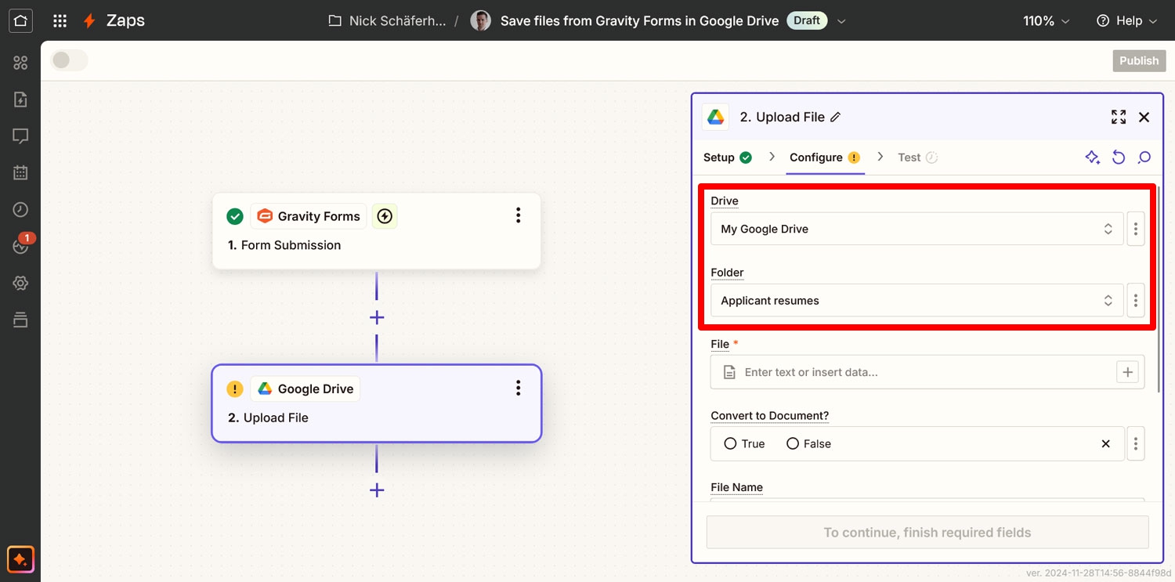Click the Gravity Forms instant trigger bolt icon
Viewport: 1175px width, 582px height.
tap(384, 216)
